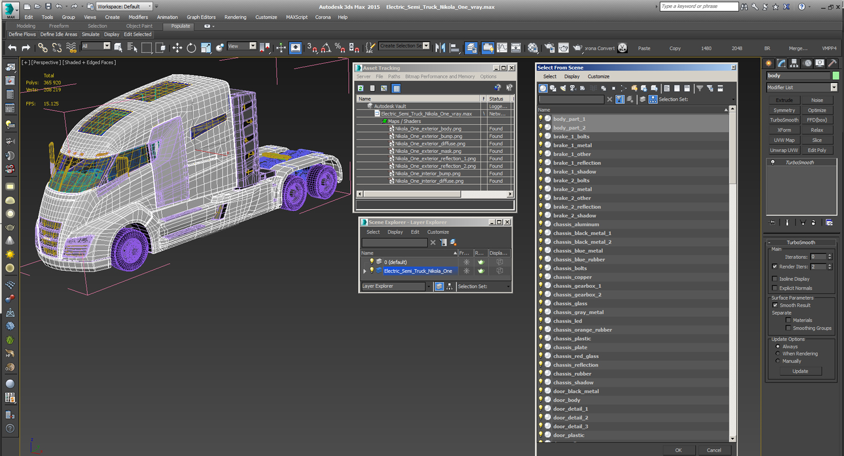Image resolution: width=844 pixels, height=456 pixels.
Task: Open Display menu in Select From Scene
Action: 572,76
